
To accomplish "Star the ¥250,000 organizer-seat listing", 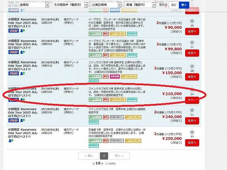I will coord(192,132).
